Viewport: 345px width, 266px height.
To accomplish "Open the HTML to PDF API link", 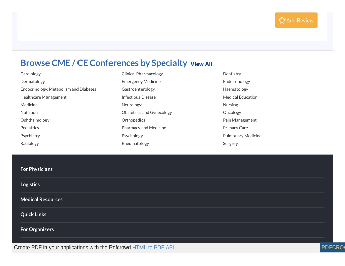I will tap(153, 248).
